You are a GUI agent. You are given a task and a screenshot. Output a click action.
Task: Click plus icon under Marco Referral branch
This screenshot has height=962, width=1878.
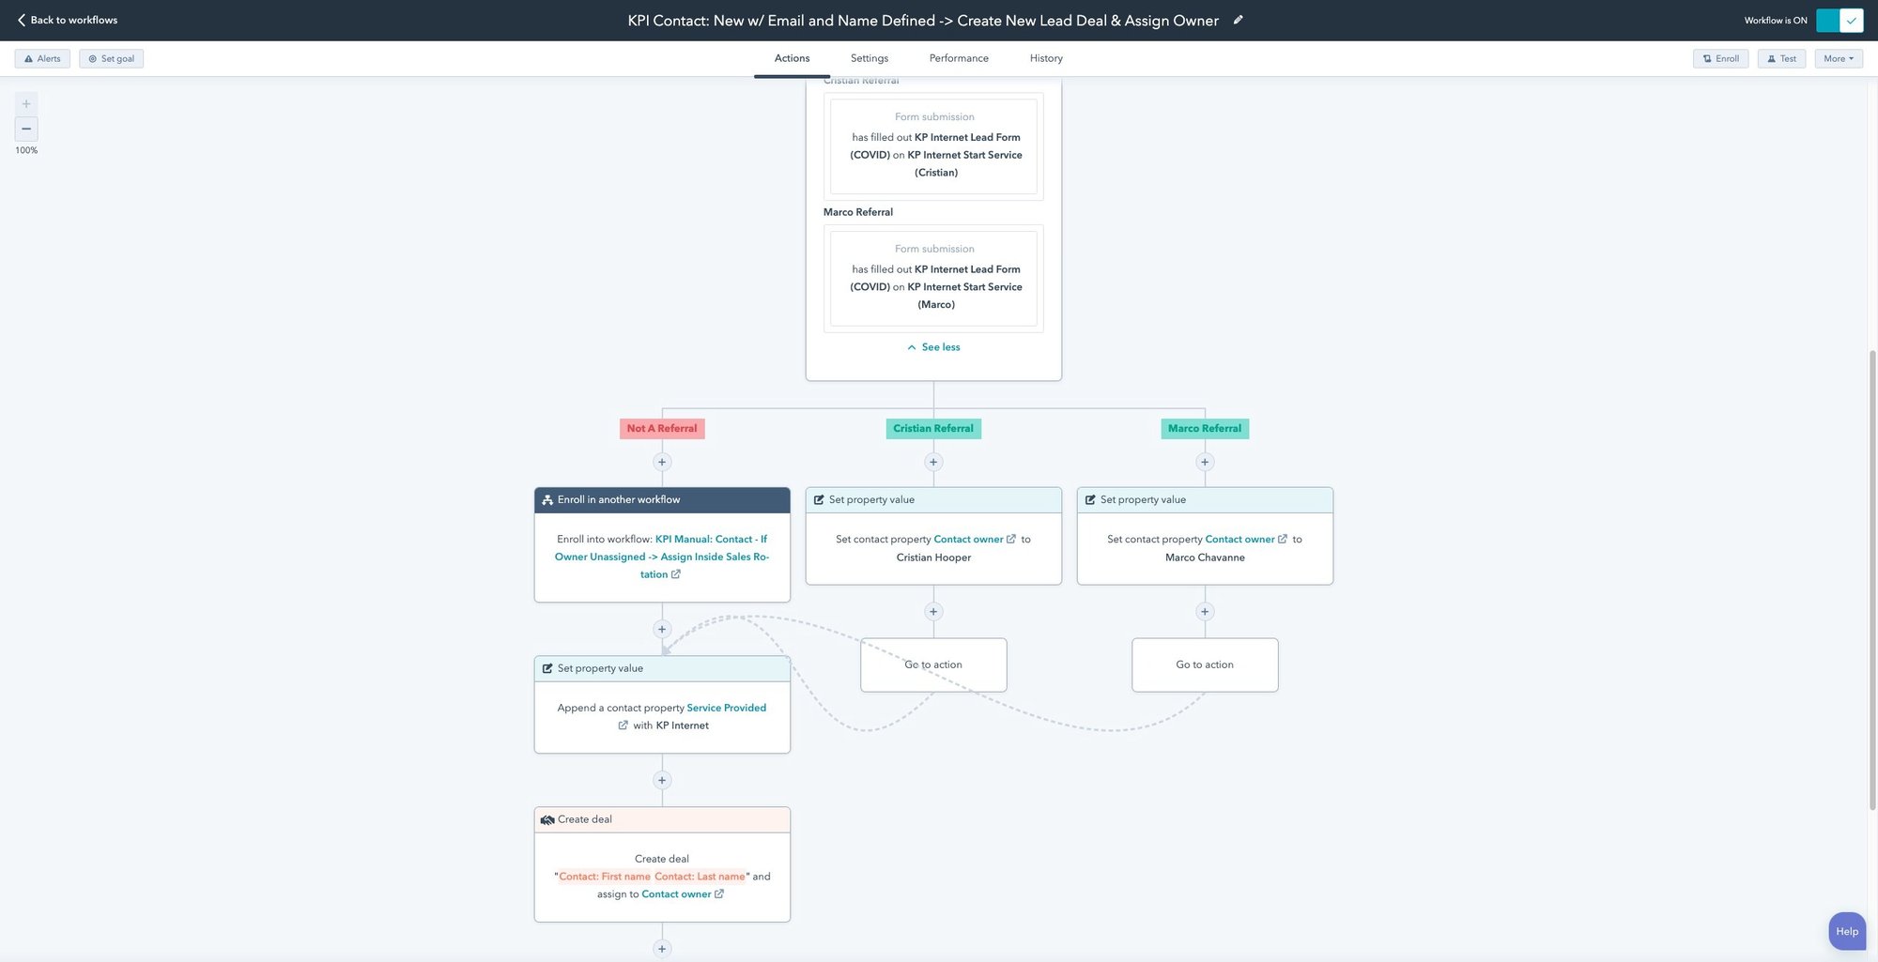(x=1205, y=462)
